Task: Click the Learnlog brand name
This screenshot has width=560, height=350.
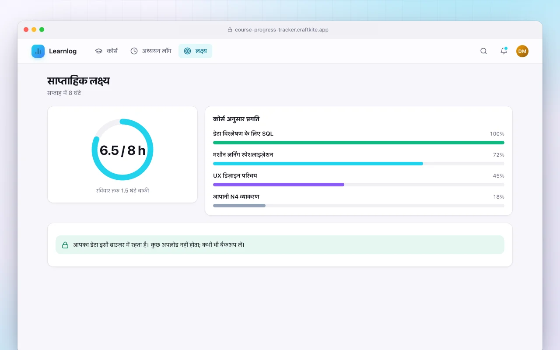Action: tap(63, 51)
